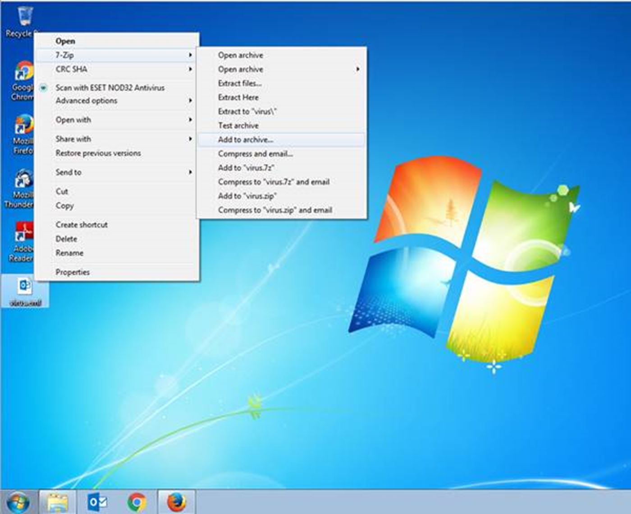Click the Firefox taskbar icon
The width and height of the screenshot is (631, 514).
point(176,502)
